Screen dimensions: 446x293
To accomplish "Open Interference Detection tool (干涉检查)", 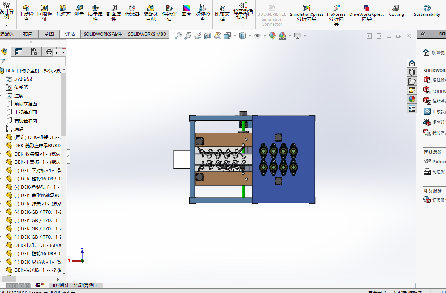I will coord(26,13).
